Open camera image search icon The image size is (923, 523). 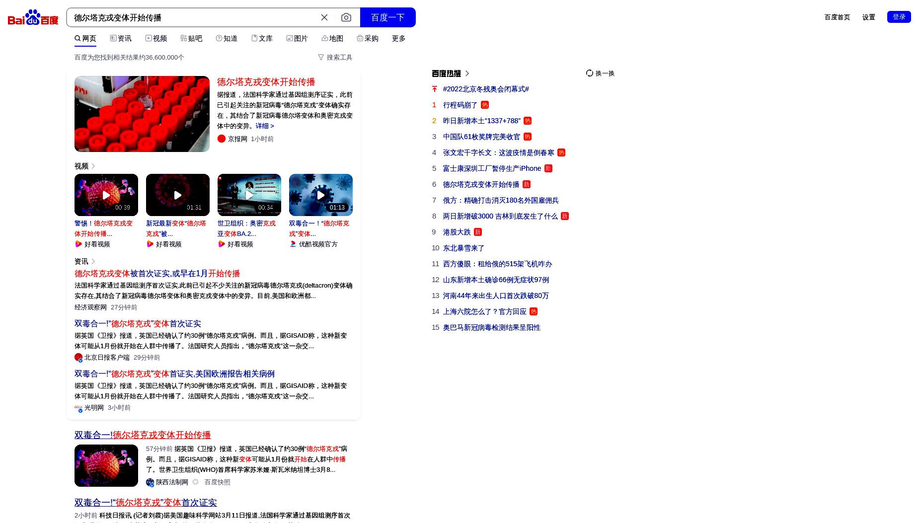346,17
